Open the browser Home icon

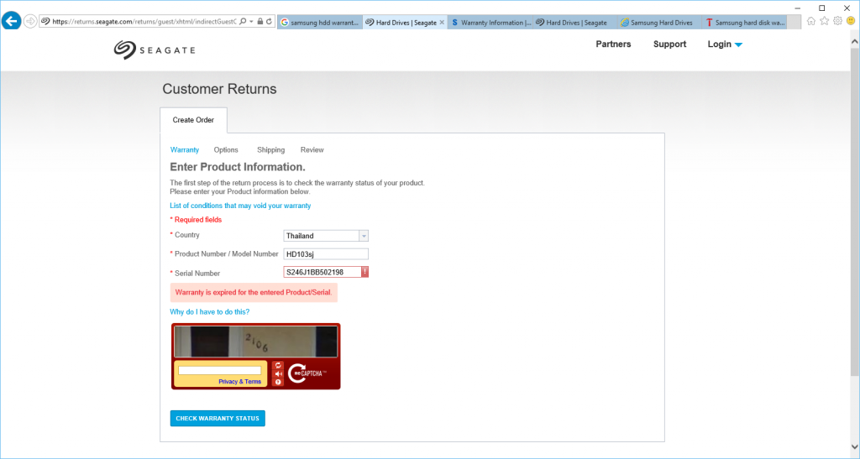click(811, 21)
